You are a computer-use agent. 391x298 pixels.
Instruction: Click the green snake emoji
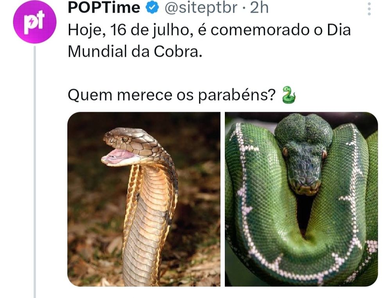tap(289, 95)
